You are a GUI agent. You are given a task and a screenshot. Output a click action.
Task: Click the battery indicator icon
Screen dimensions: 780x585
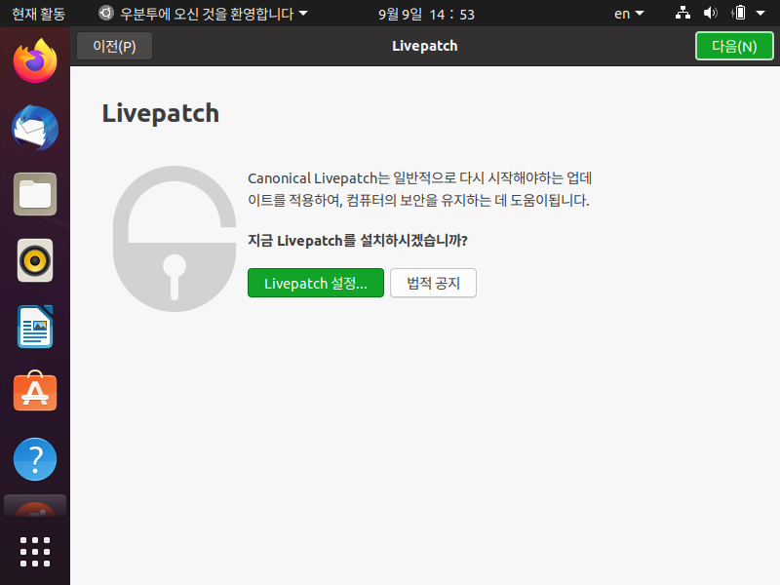[739, 13]
